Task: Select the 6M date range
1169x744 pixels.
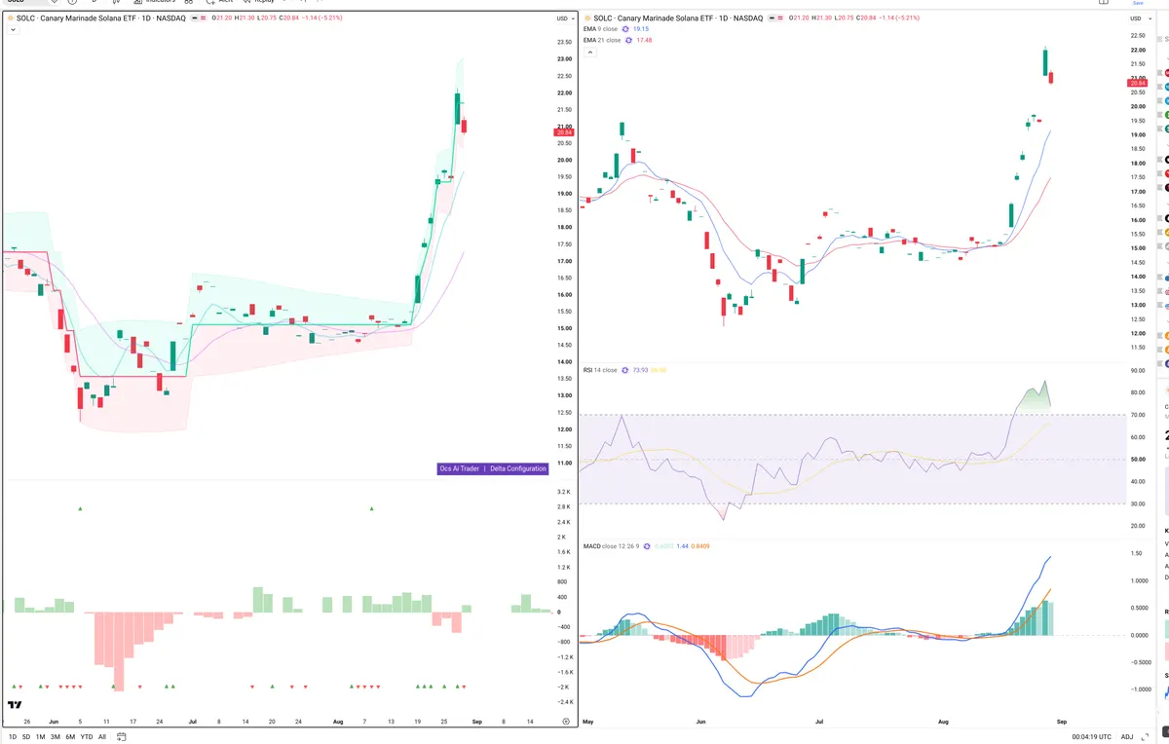Action: (70, 736)
